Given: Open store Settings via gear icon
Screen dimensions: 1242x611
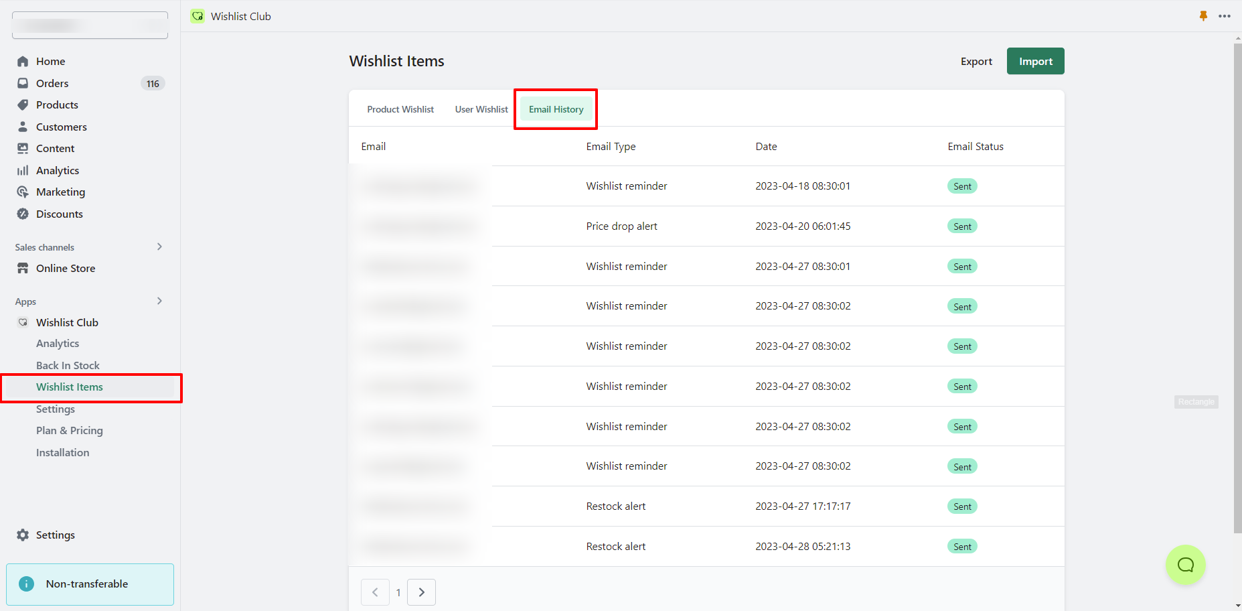Looking at the screenshot, I should pyautogui.click(x=23, y=535).
